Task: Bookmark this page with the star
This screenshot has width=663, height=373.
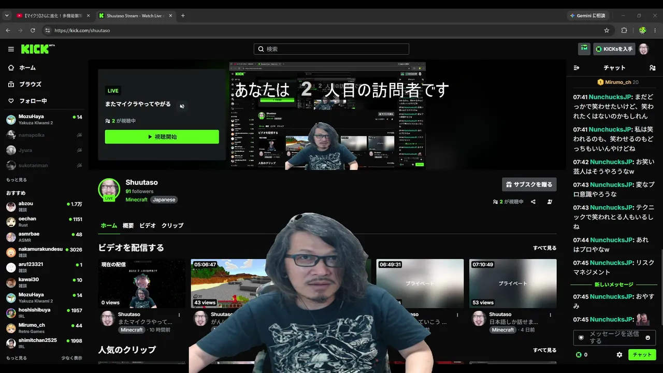Action: (x=607, y=31)
